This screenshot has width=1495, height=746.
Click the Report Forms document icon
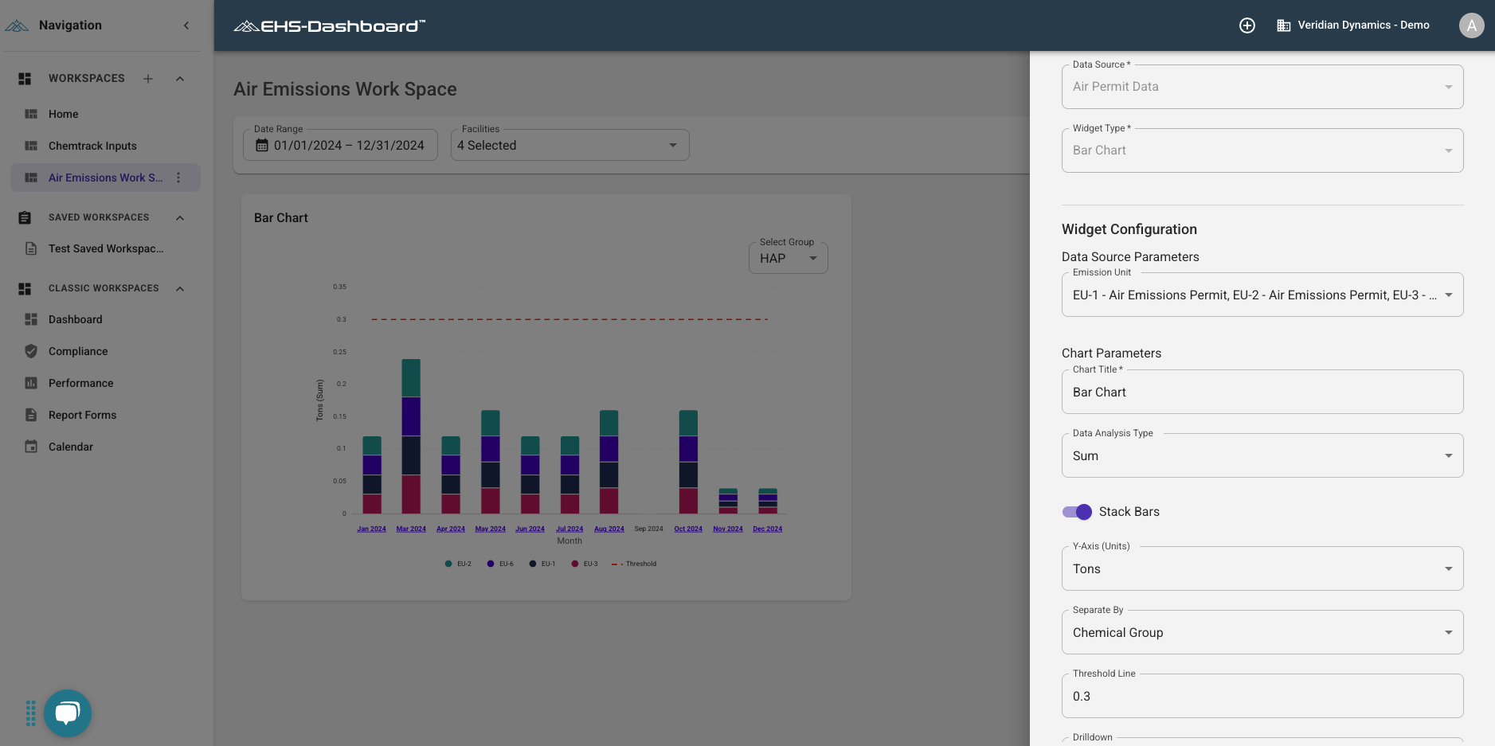[30, 415]
